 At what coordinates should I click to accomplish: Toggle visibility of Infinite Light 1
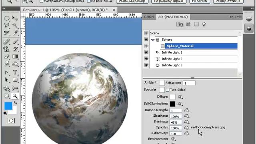[x=146, y=52]
